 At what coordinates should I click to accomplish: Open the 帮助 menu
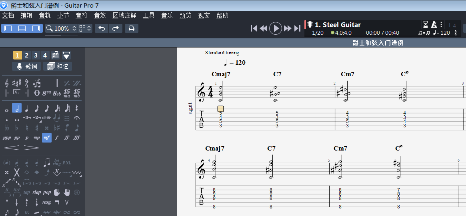[222, 16]
